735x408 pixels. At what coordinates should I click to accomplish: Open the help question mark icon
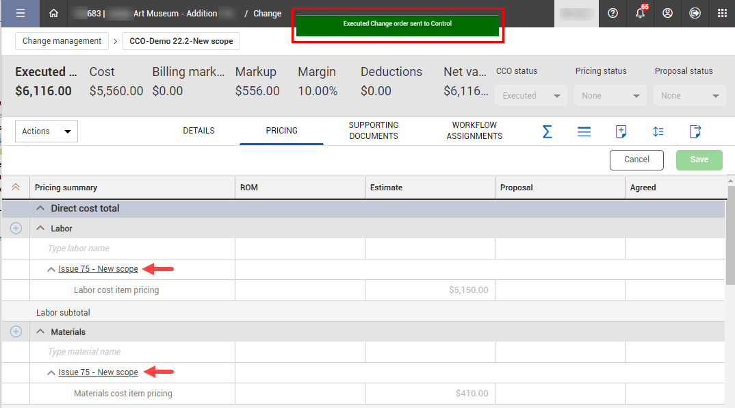coord(612,14)
